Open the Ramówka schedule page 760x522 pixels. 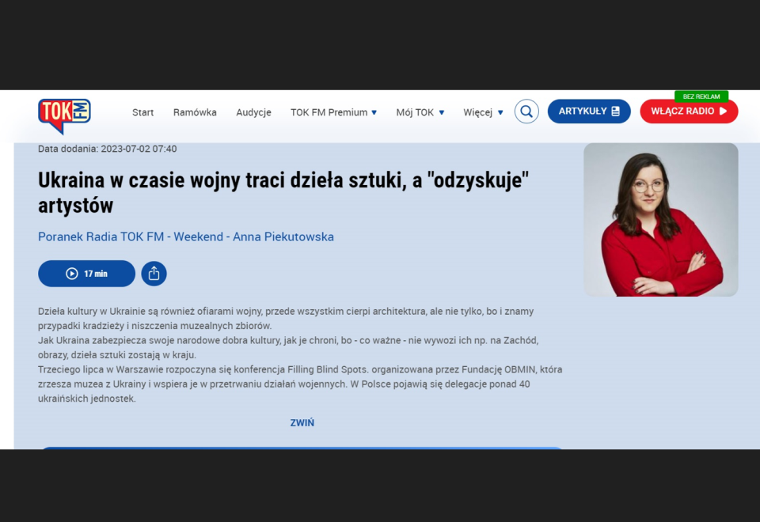pos(195,112)
